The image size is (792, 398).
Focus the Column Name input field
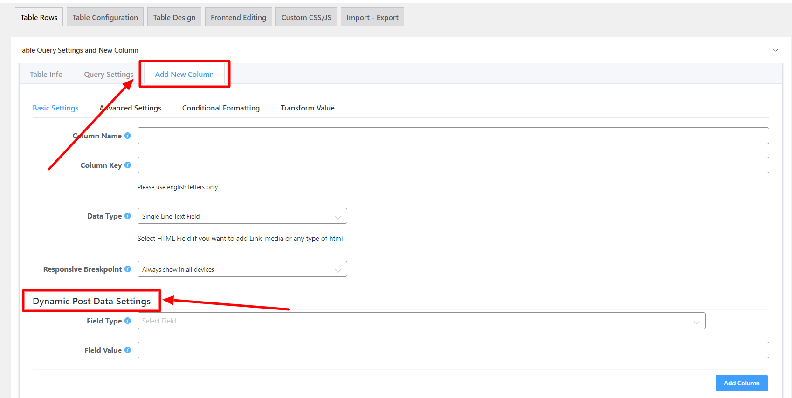453,136
